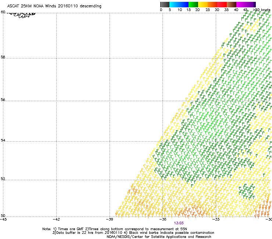Click latitude label 52
272x239 pixels.
tap(3, 179)
